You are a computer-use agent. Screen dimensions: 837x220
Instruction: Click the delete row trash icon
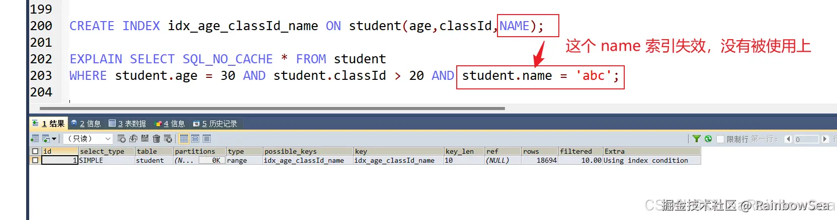pyautogui.click(x=156, y=139)
